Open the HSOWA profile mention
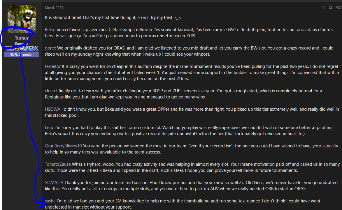 coord(52,109)
